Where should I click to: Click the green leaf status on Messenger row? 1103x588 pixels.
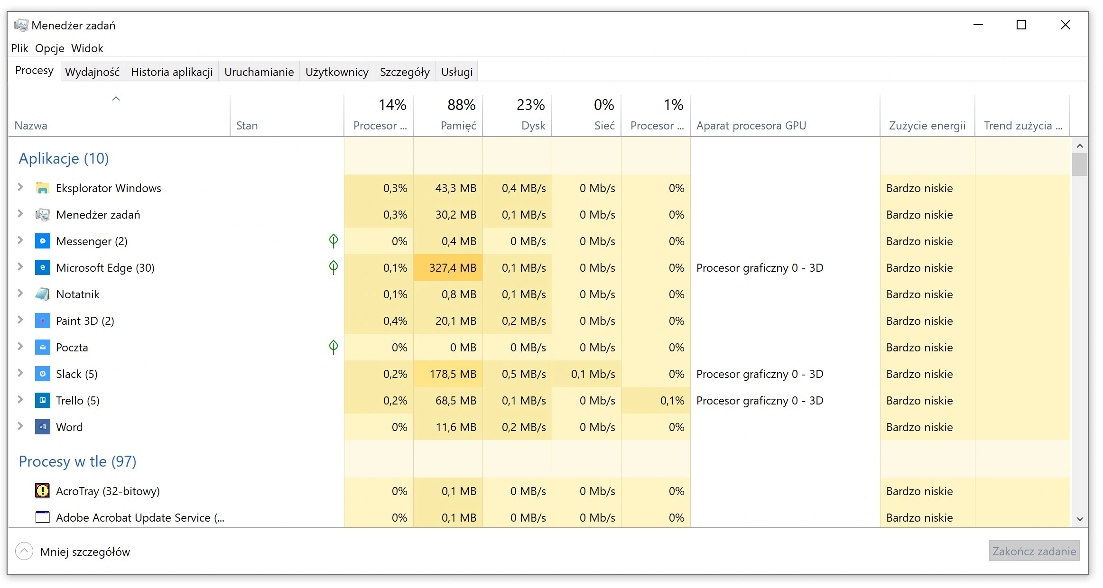[x=334, y=241]
